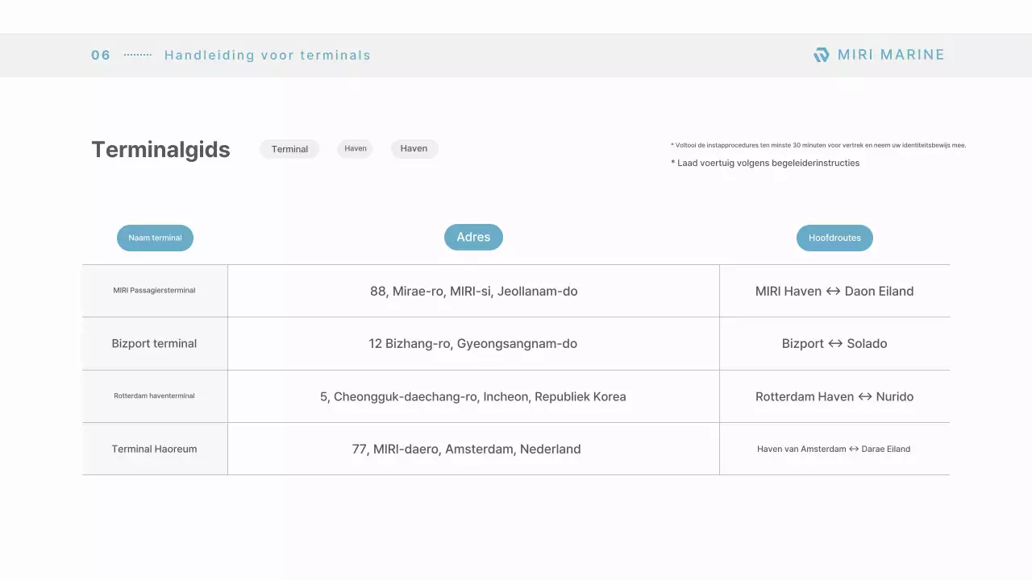Image resolution: width=1032 pixels, height=580 pixels.
Task: Click the Adres column header pill
Action: (x=473, y=237)
